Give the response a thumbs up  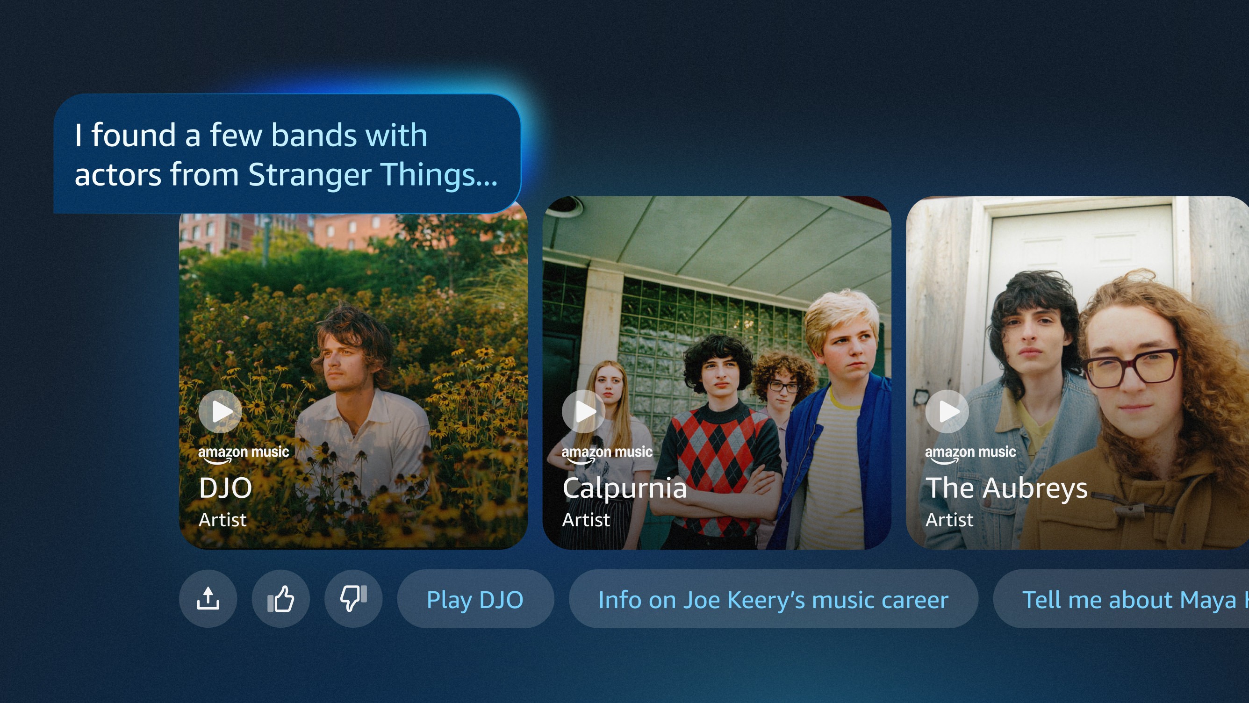tap(281, 599)
